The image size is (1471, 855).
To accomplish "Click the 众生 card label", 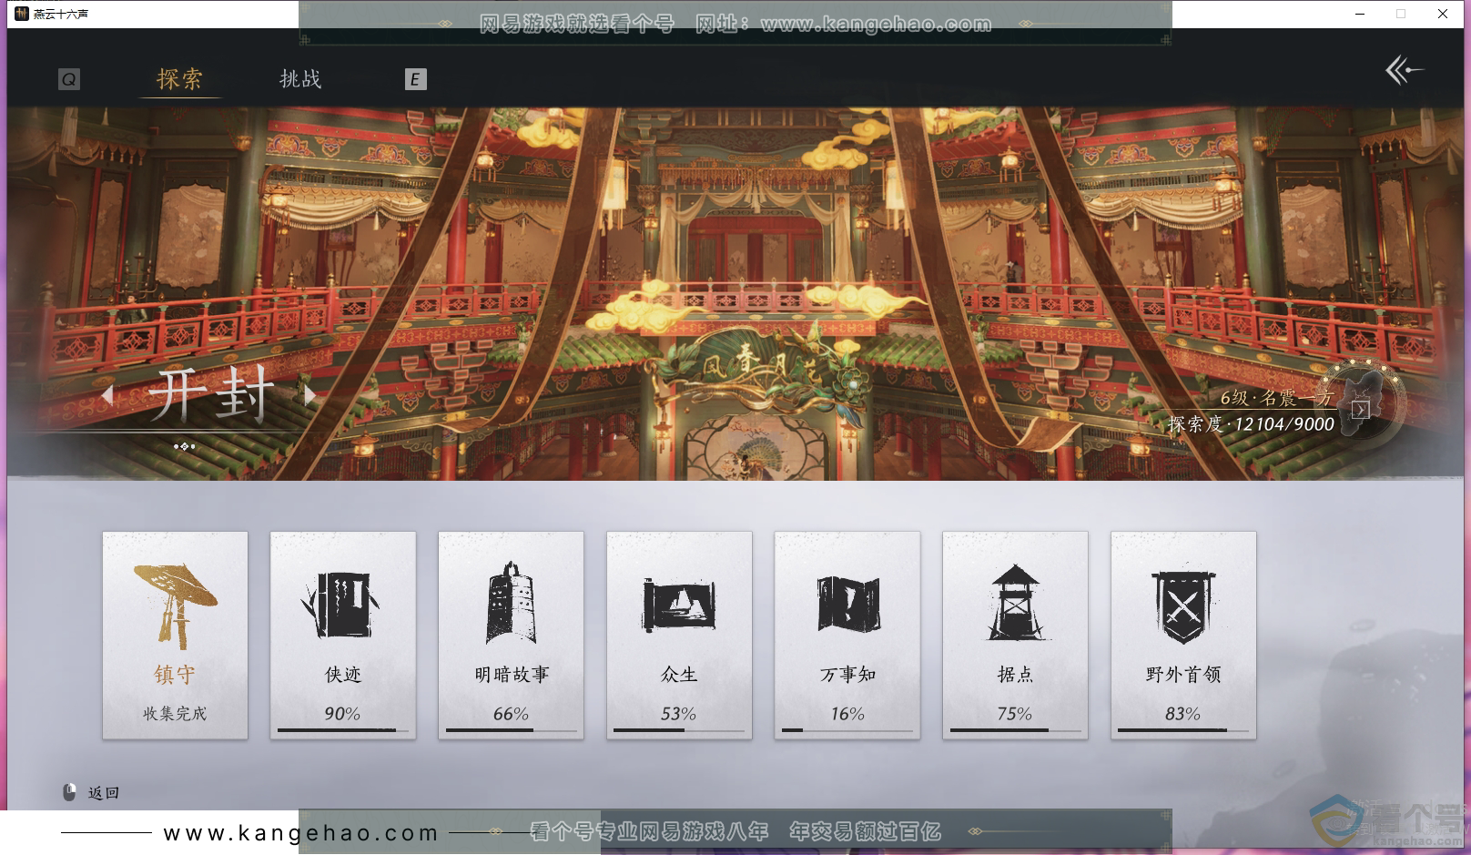I will [679, 675].
